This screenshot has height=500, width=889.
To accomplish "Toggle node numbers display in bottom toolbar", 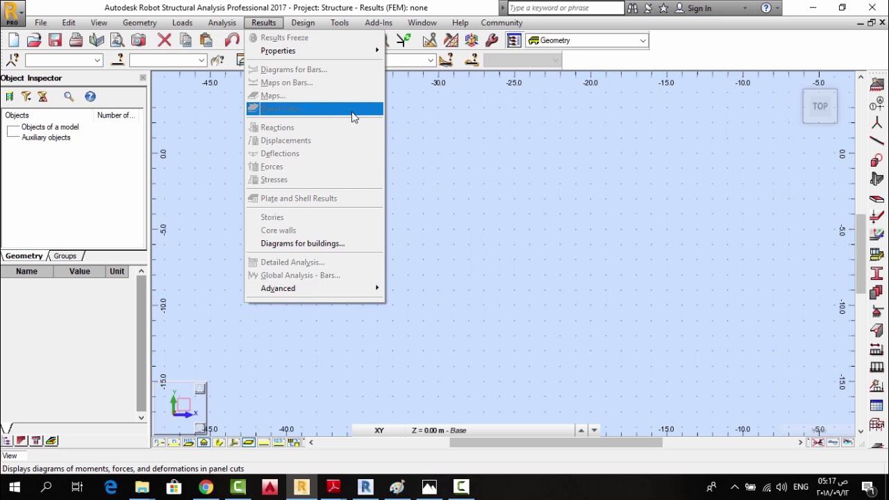I will pyautogui.click(x=159, y=442).
